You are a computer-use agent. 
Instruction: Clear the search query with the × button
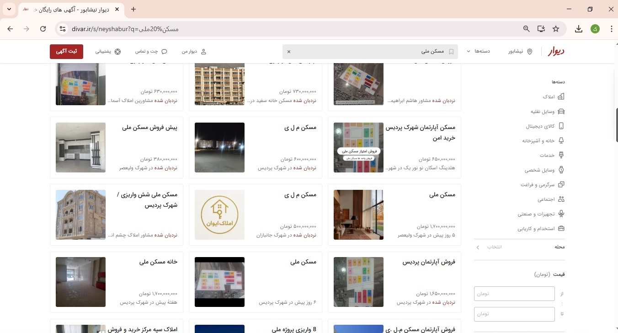288,51
